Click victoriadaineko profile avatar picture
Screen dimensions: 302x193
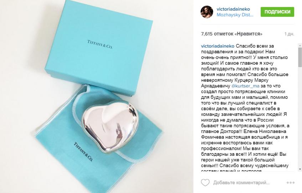(207, 12)
